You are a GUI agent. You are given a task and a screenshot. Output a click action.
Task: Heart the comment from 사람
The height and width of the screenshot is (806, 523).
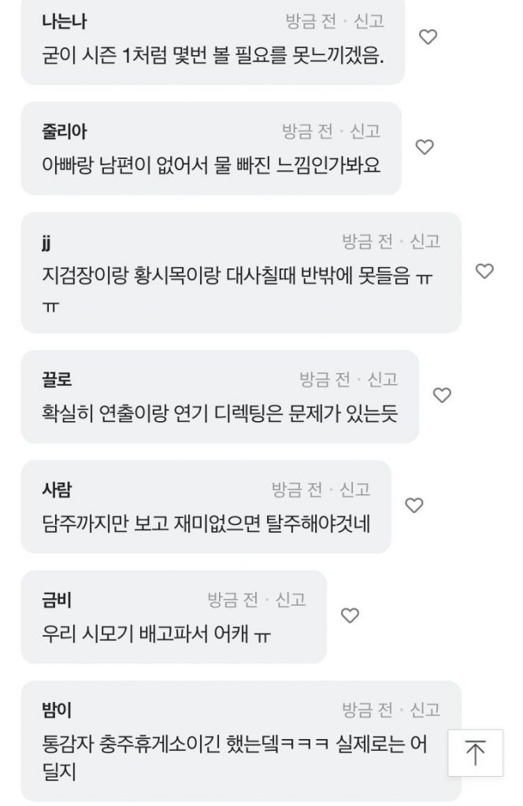[x=414, y=505]
